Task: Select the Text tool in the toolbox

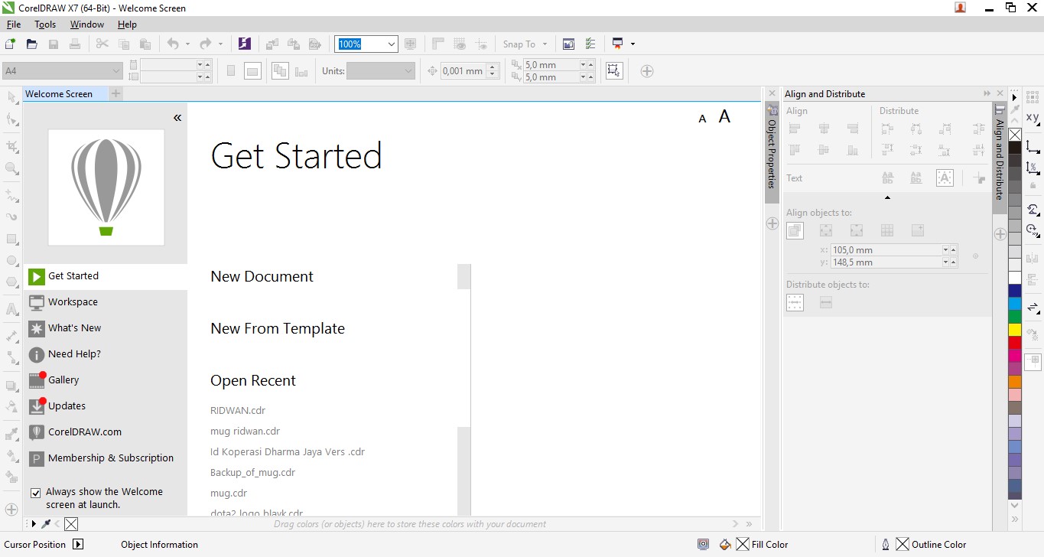Action: [11, 308]
